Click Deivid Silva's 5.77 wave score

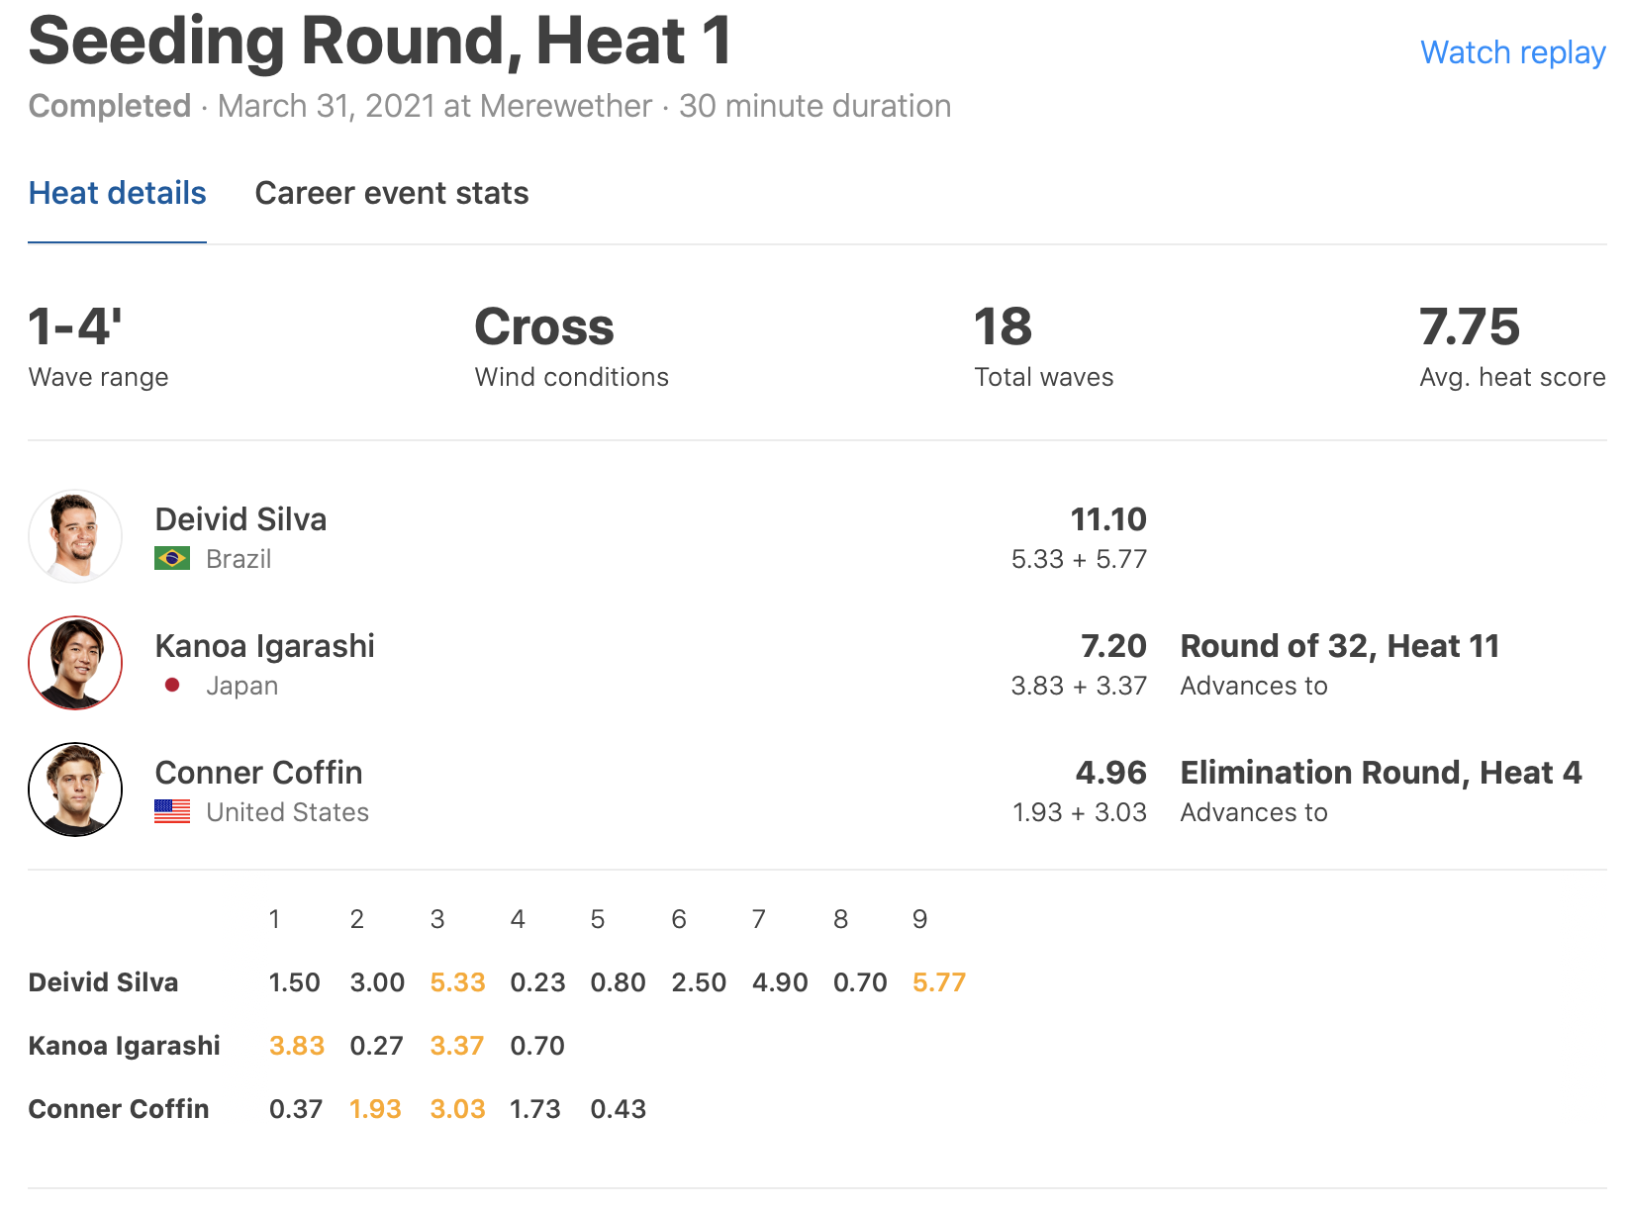point(938,982)
